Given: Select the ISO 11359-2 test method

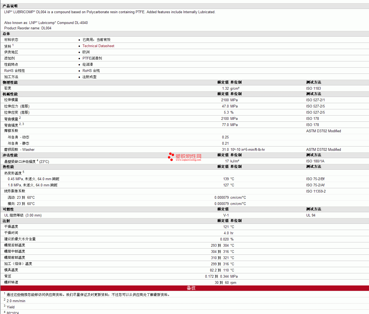Looking at the screenshot, I should pos(316,191).
